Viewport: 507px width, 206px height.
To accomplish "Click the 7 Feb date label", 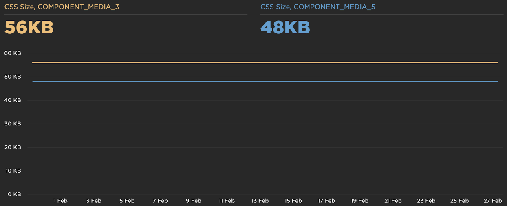I will tap(160, 201).
